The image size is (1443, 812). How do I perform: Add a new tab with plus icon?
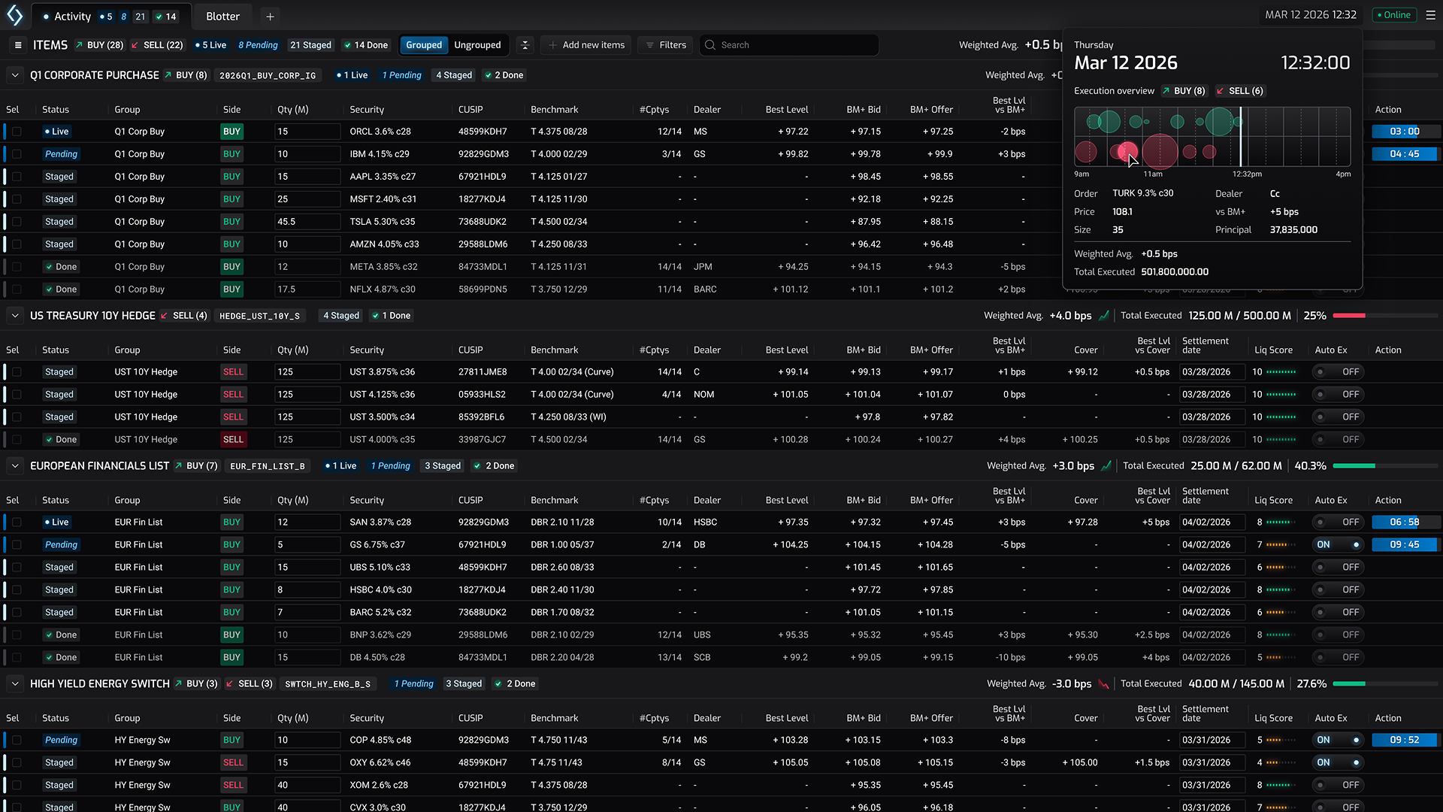270,17
